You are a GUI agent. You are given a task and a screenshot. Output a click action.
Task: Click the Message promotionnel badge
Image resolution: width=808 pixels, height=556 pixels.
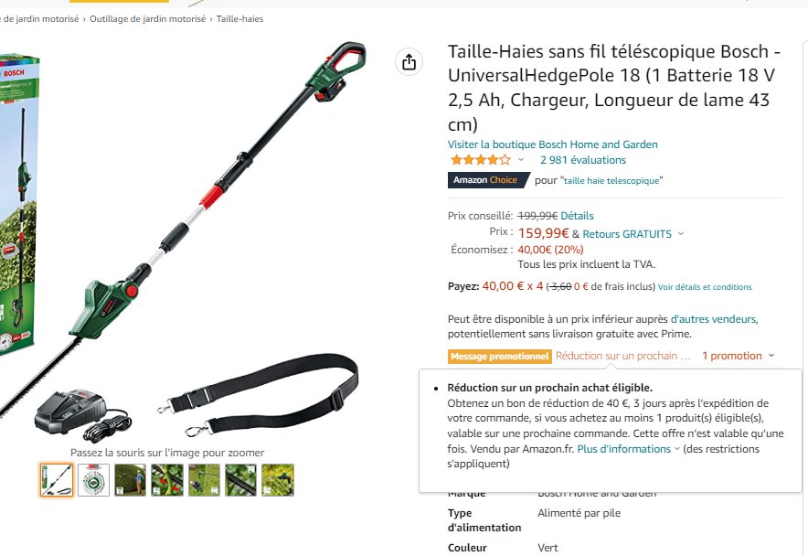tap(499, 357)
